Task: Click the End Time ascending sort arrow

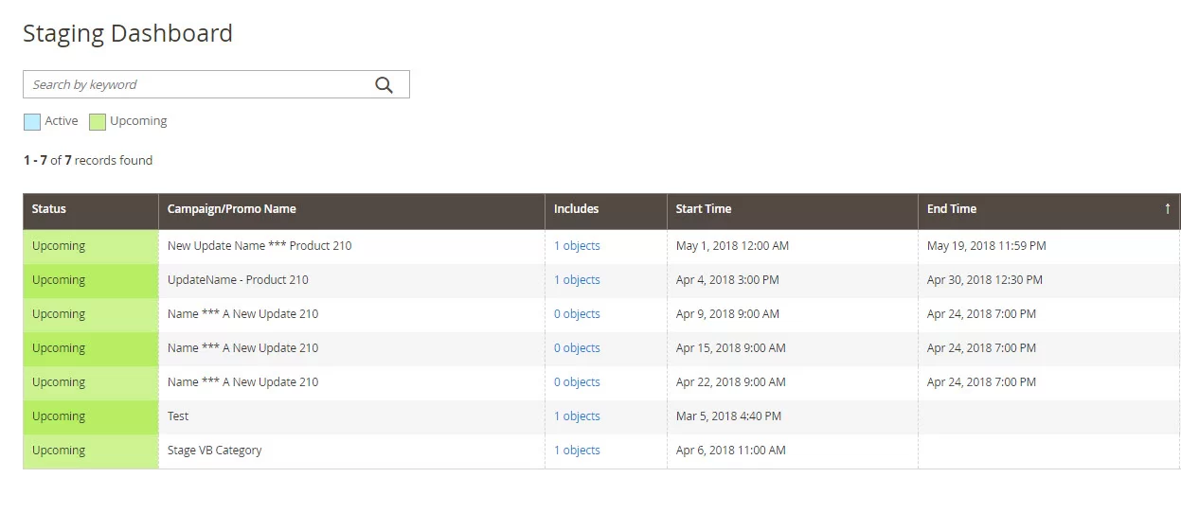Action: click(1168, 209)
